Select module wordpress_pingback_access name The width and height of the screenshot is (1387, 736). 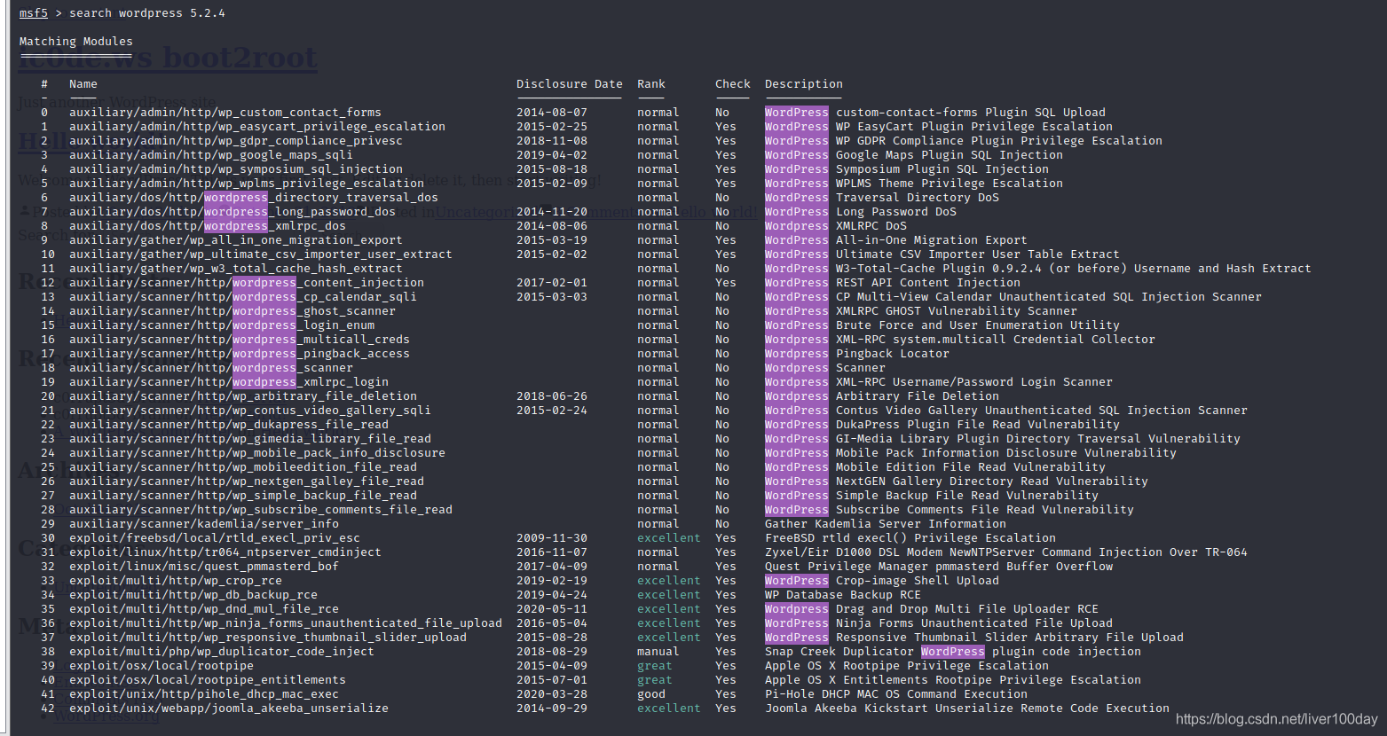click(x=240, y=354)
